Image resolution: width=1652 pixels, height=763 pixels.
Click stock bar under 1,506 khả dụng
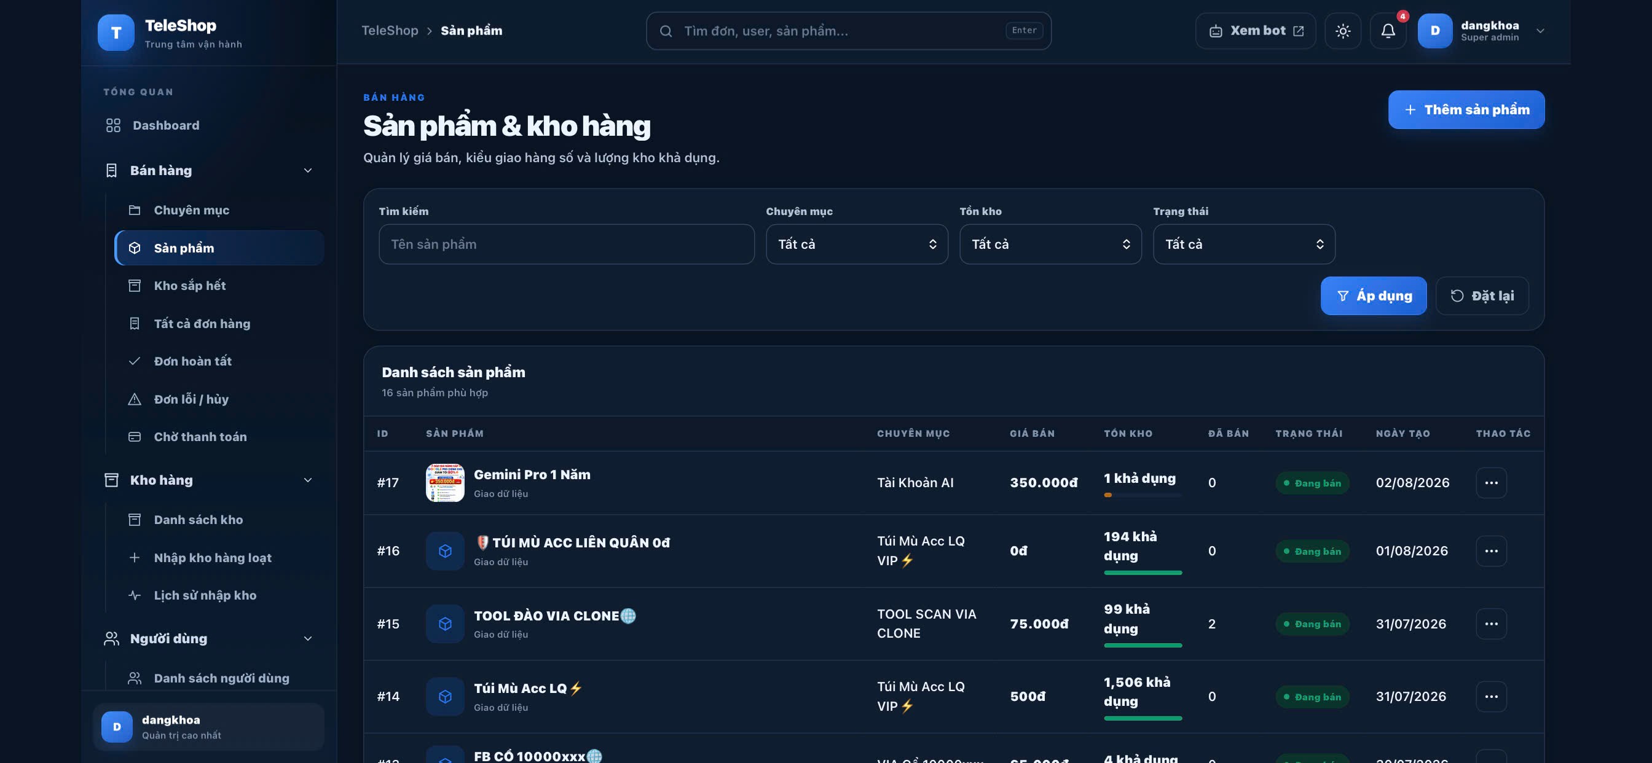tap(1143, 719)
